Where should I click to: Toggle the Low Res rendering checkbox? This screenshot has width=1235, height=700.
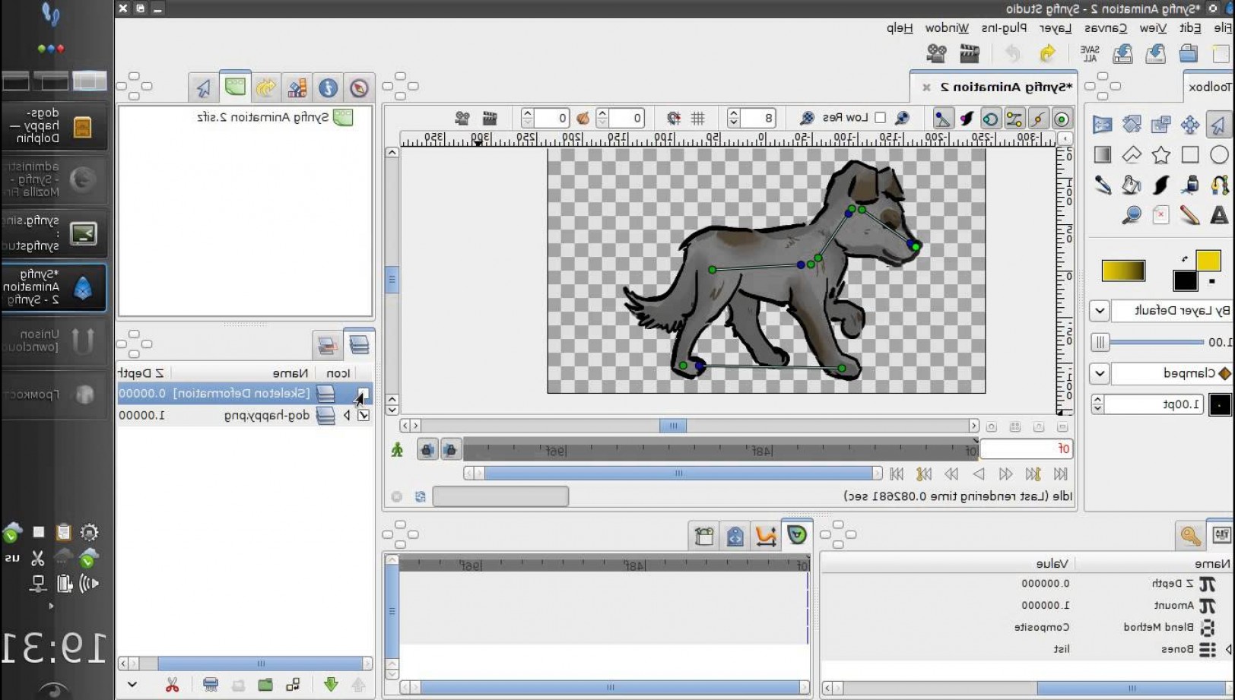[x=880, y=118]
